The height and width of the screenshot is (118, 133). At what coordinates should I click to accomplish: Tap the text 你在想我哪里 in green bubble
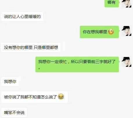click(x=95, y=32)
